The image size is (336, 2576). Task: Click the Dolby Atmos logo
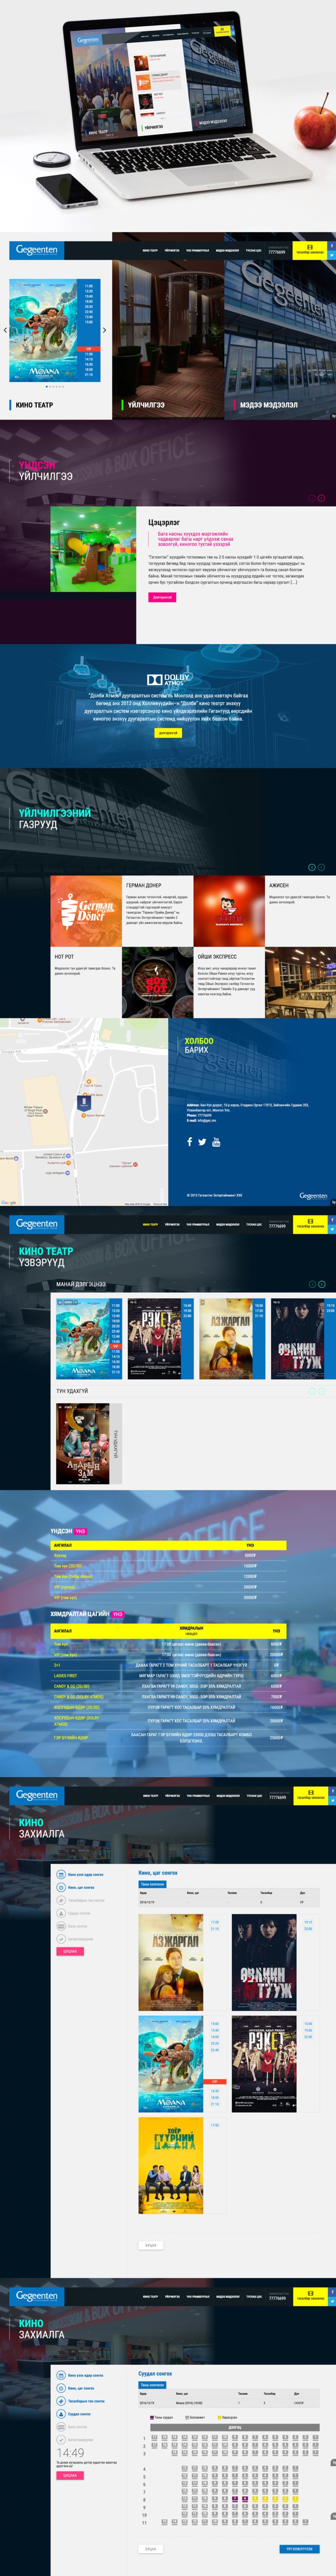168,680
